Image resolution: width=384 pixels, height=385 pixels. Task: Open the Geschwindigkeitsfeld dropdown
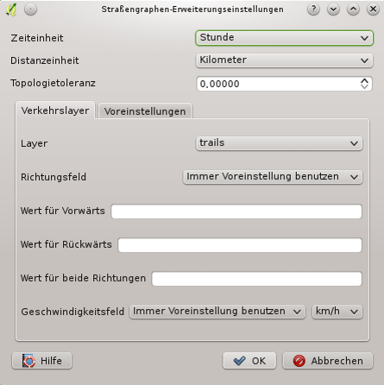pos(217,312)
